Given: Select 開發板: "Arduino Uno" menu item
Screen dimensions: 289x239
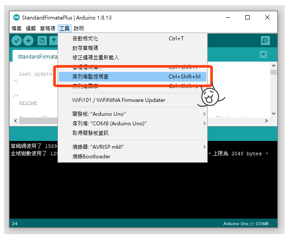Looking at the screenshot, I should point(132,114).
